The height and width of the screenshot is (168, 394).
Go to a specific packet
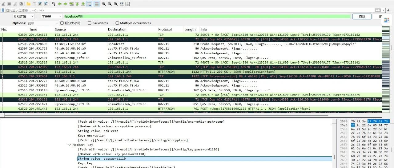[71, 4]
